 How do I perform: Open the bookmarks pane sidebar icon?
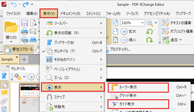pyautogui.click(x=4, y=76)
